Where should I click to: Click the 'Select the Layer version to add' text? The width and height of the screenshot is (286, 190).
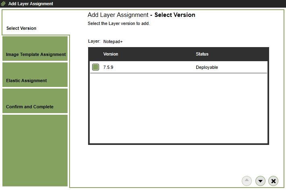tap(119, 24)
